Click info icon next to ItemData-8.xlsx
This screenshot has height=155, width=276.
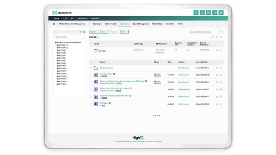[114, 74]
